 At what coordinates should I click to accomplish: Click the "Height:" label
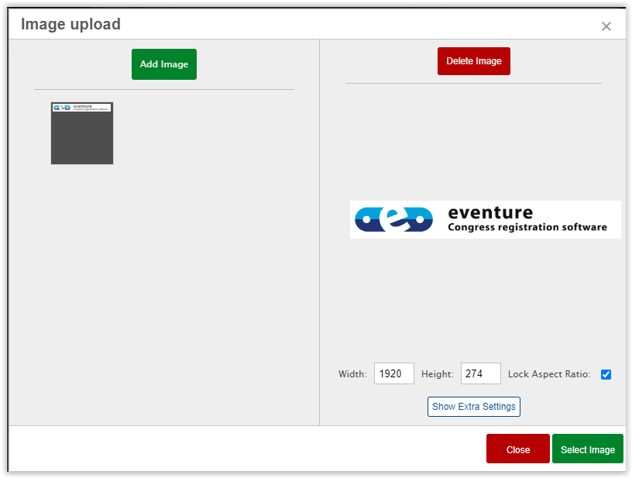click(x=438, y=374)
